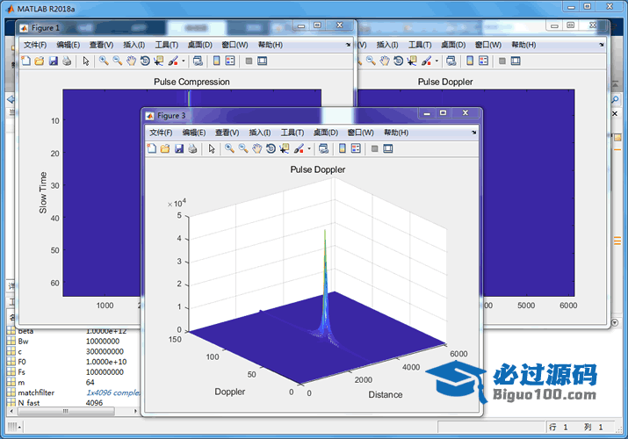628x439 pixels.
Task: Click value 1x4096 complex link of matchfilter
Action: tap(113, 392)
